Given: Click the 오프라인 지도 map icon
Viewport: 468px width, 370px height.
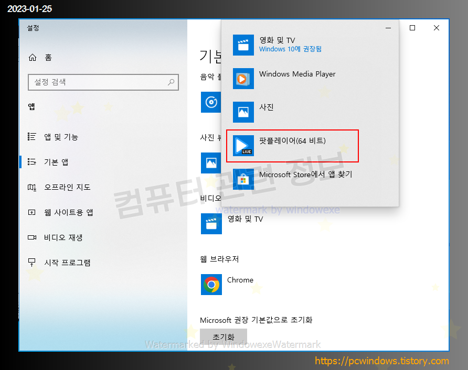Looking at the screenshot, I should pyautogui.click(x=31, y=187).
